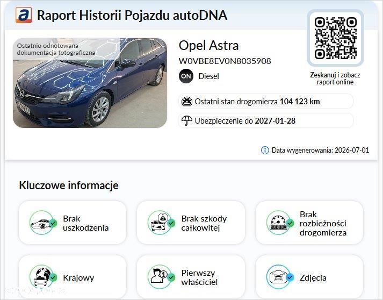
Task: Click the info icon near generation date
Action: click(x=265, y=150)
